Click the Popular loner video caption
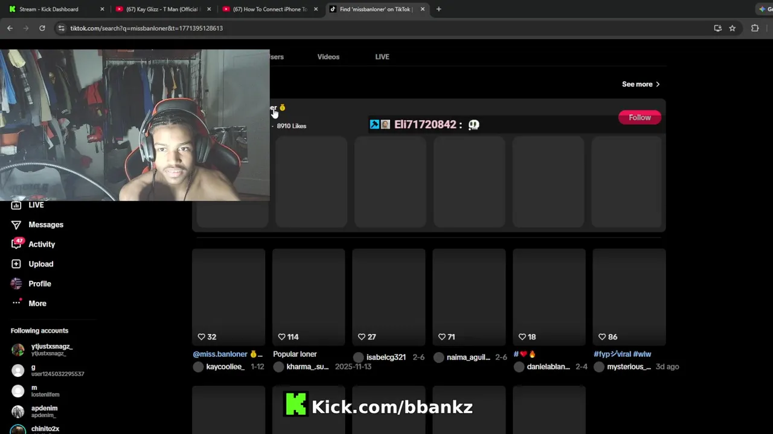The image size is (773, 434). click(295, 354)
